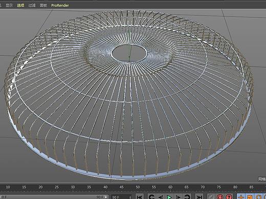Go to start of animation
The width and height of the screenshot is (266, 199).
140,197
